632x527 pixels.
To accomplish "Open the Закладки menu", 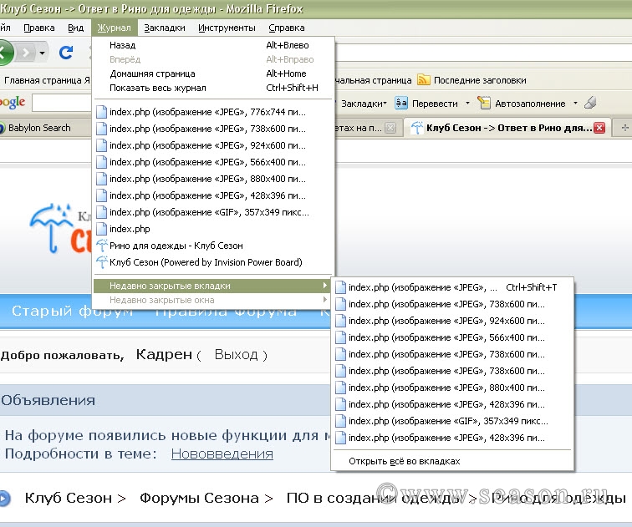I will point(165,28).
